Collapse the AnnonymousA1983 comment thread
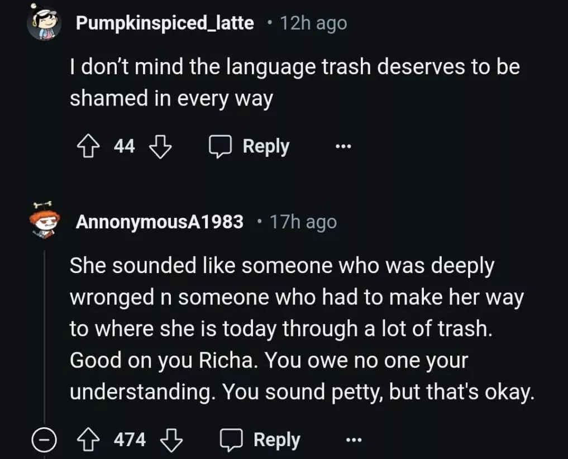This screenshot has width=568, height=459. pos(41,440)
